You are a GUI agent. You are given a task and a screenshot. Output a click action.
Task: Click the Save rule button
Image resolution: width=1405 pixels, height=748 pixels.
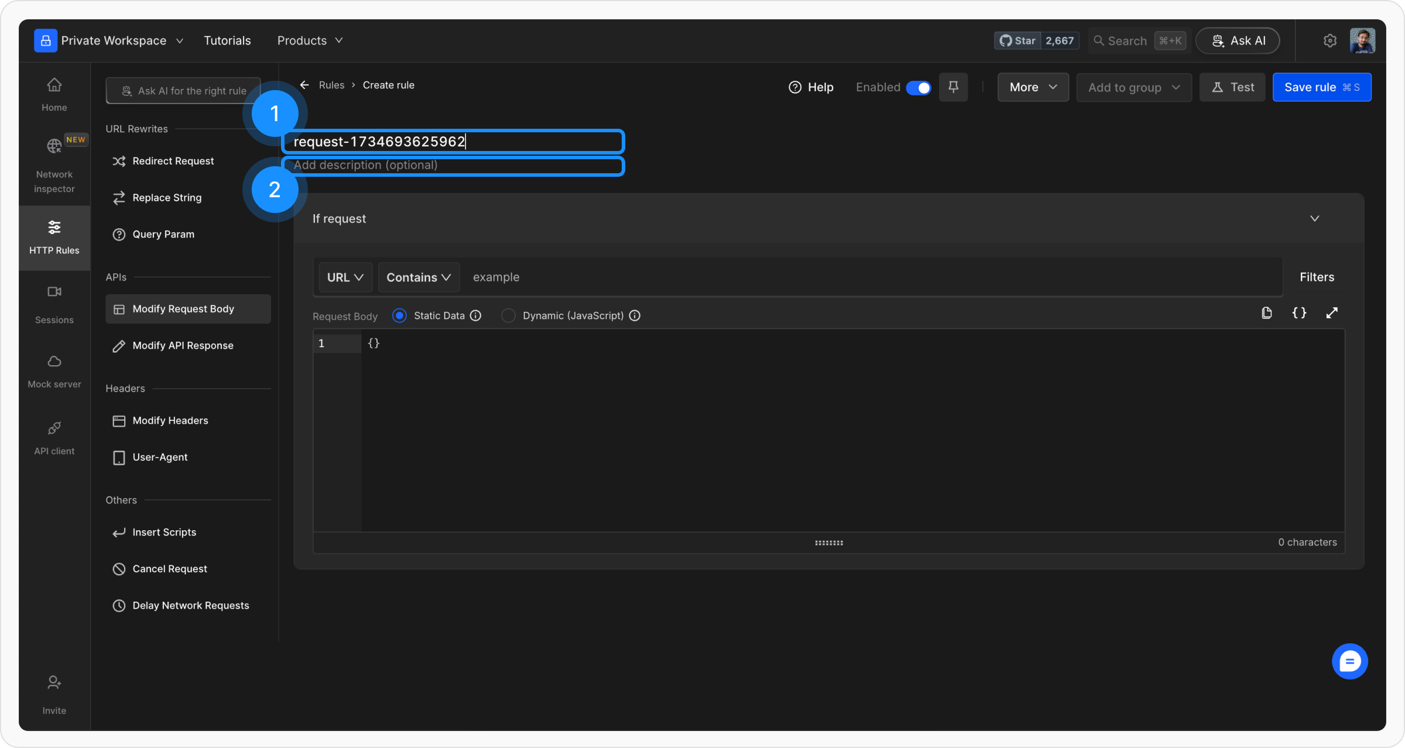[1321, 87]
